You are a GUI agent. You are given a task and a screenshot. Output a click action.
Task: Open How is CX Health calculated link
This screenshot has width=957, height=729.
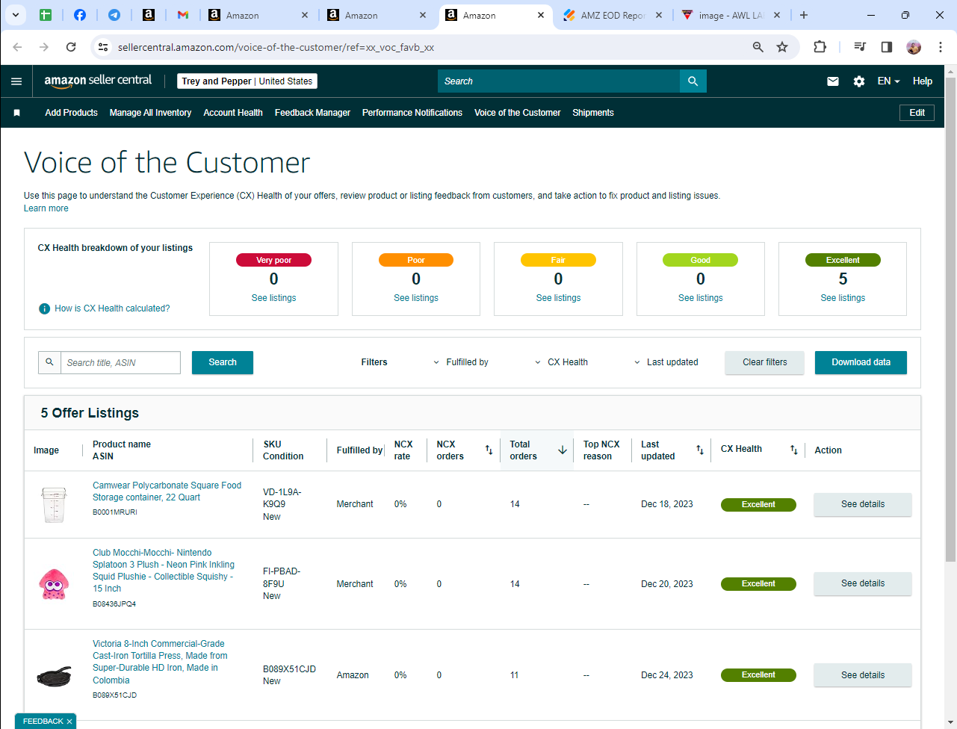pos(112,308)
